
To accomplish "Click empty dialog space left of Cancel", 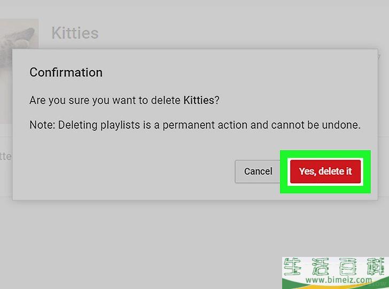I will tap(124, 171).
